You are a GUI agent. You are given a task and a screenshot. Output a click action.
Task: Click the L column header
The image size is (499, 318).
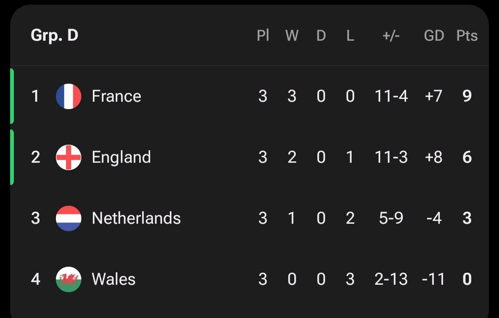(350, 36)
